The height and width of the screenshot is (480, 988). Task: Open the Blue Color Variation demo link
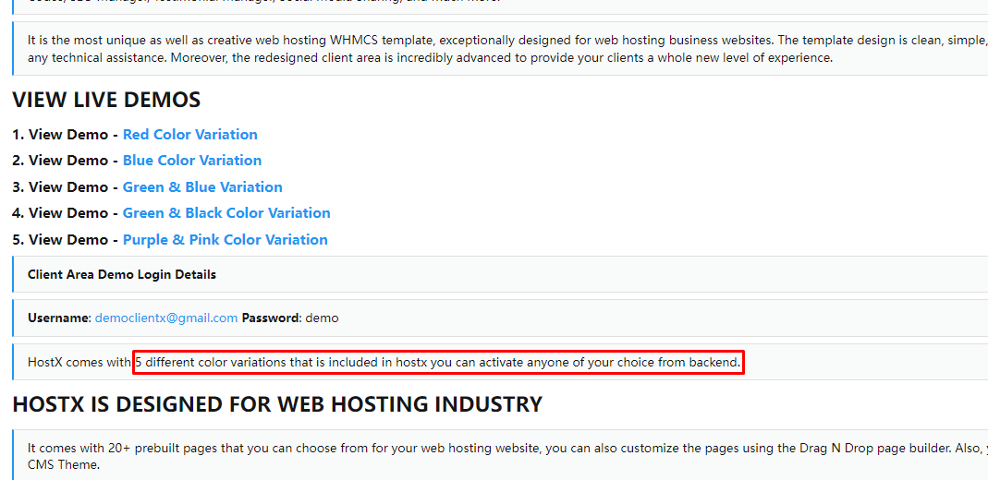[x=192, y=161]
